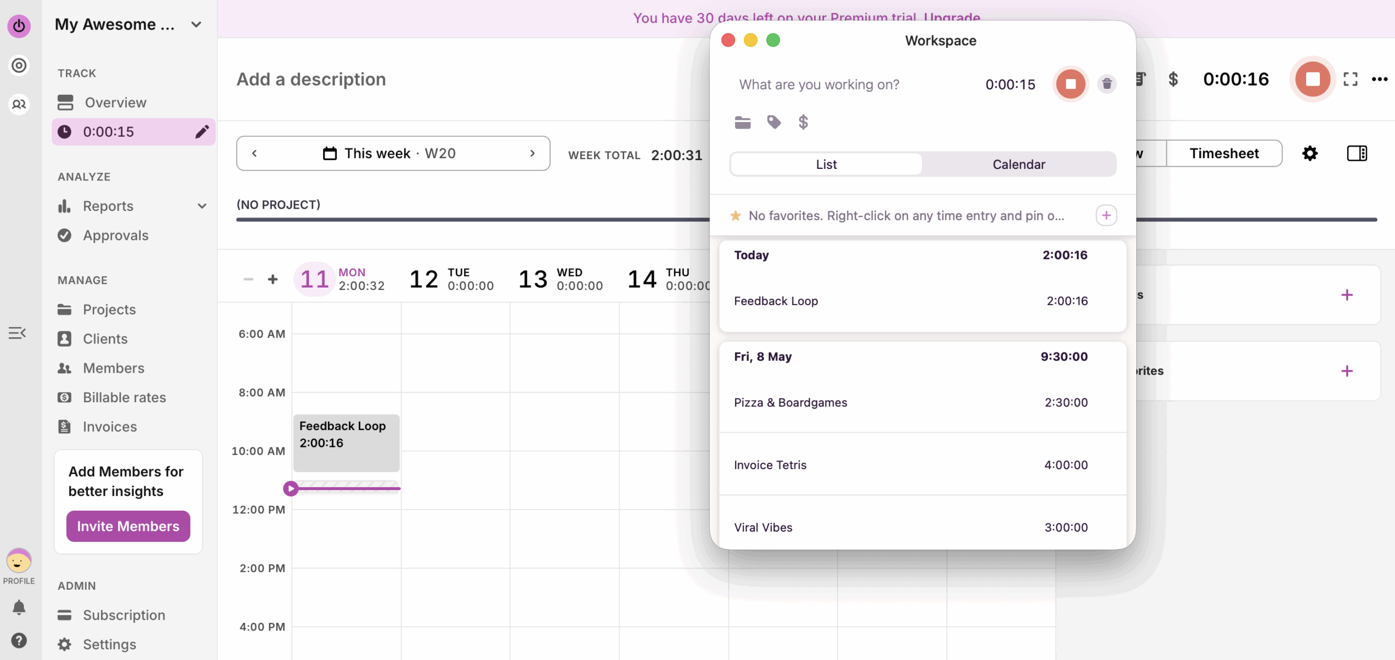The image size is (1395, 660).
Task: Add a favorite with the plus button
Action: (1106, 215)
